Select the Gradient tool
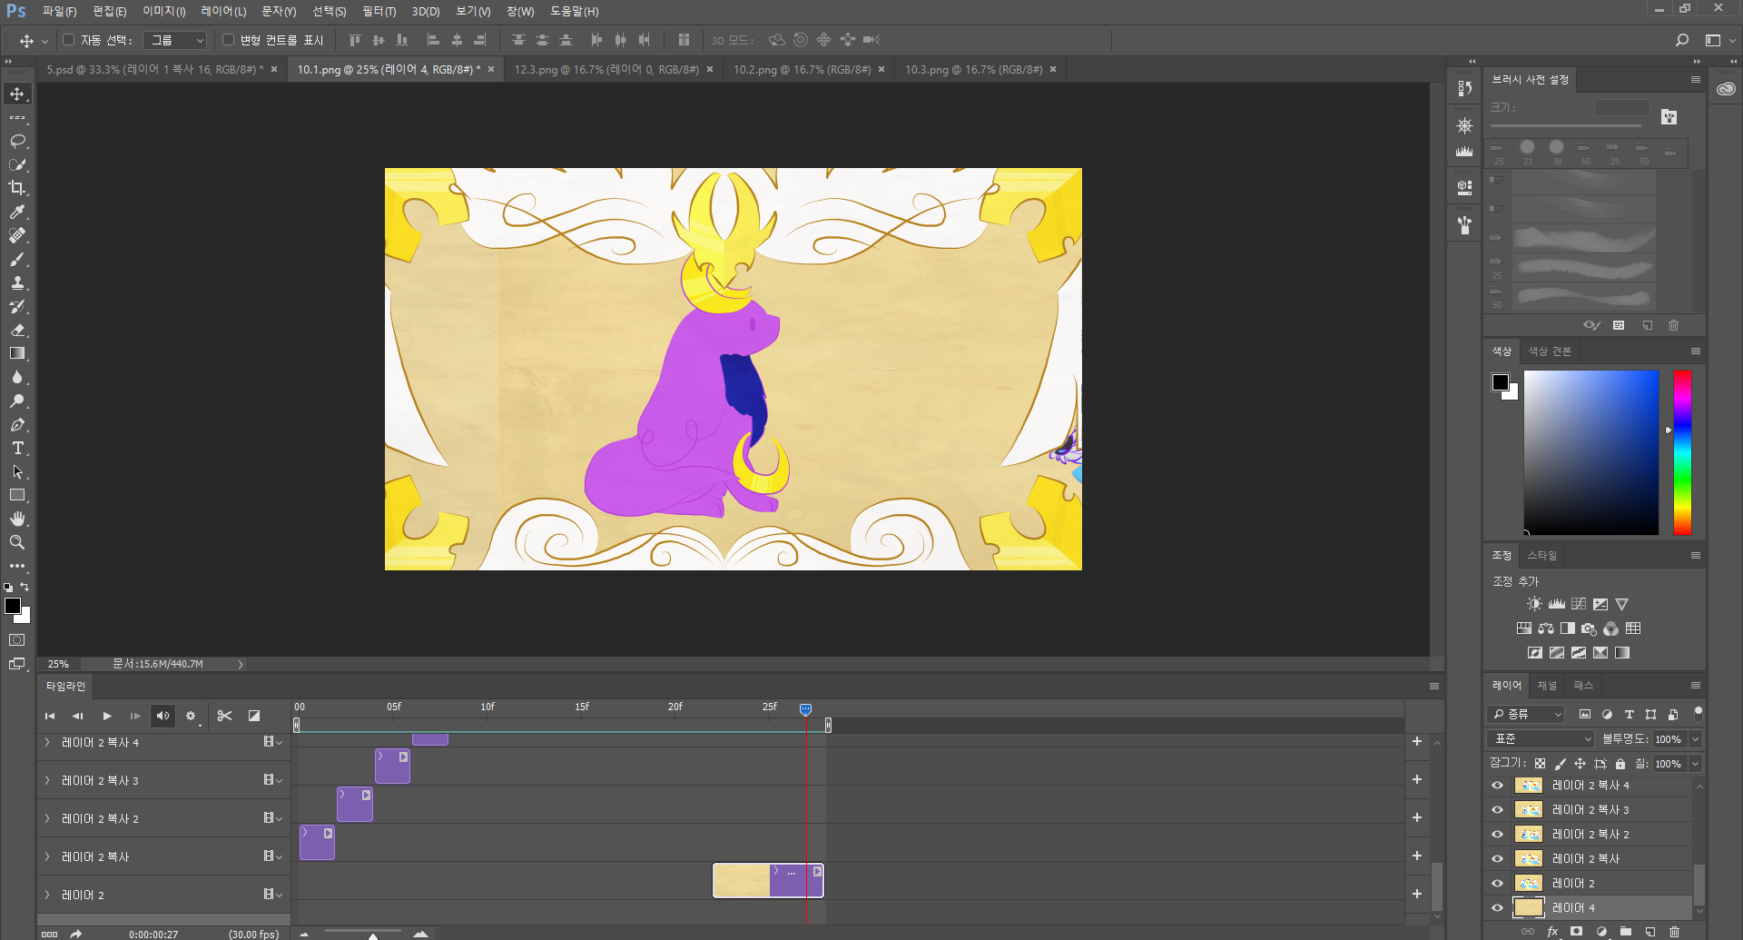Screen dimensions: 1743x940 17,353
